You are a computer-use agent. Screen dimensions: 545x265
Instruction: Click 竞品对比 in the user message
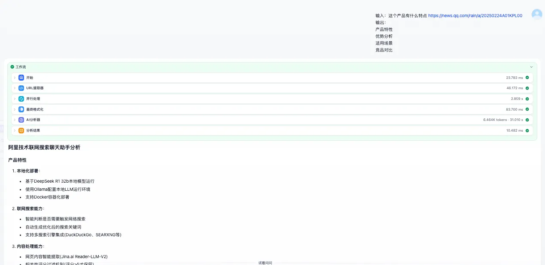384,50
